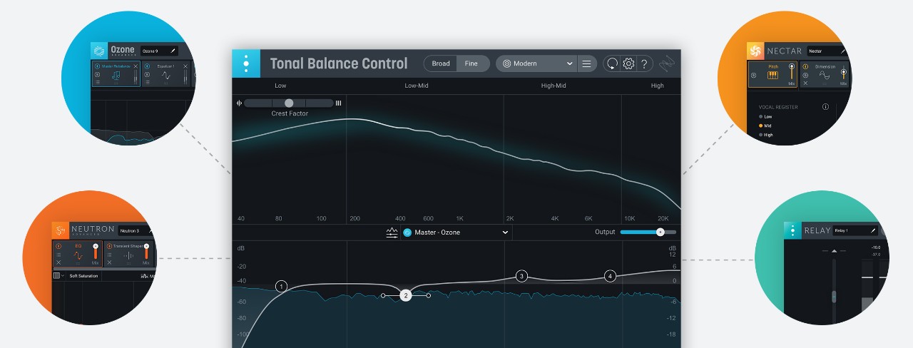The width and height of the screenshot is (913, 348).
Task: Click the Vocal Register info icon
Action: (825, 107)
